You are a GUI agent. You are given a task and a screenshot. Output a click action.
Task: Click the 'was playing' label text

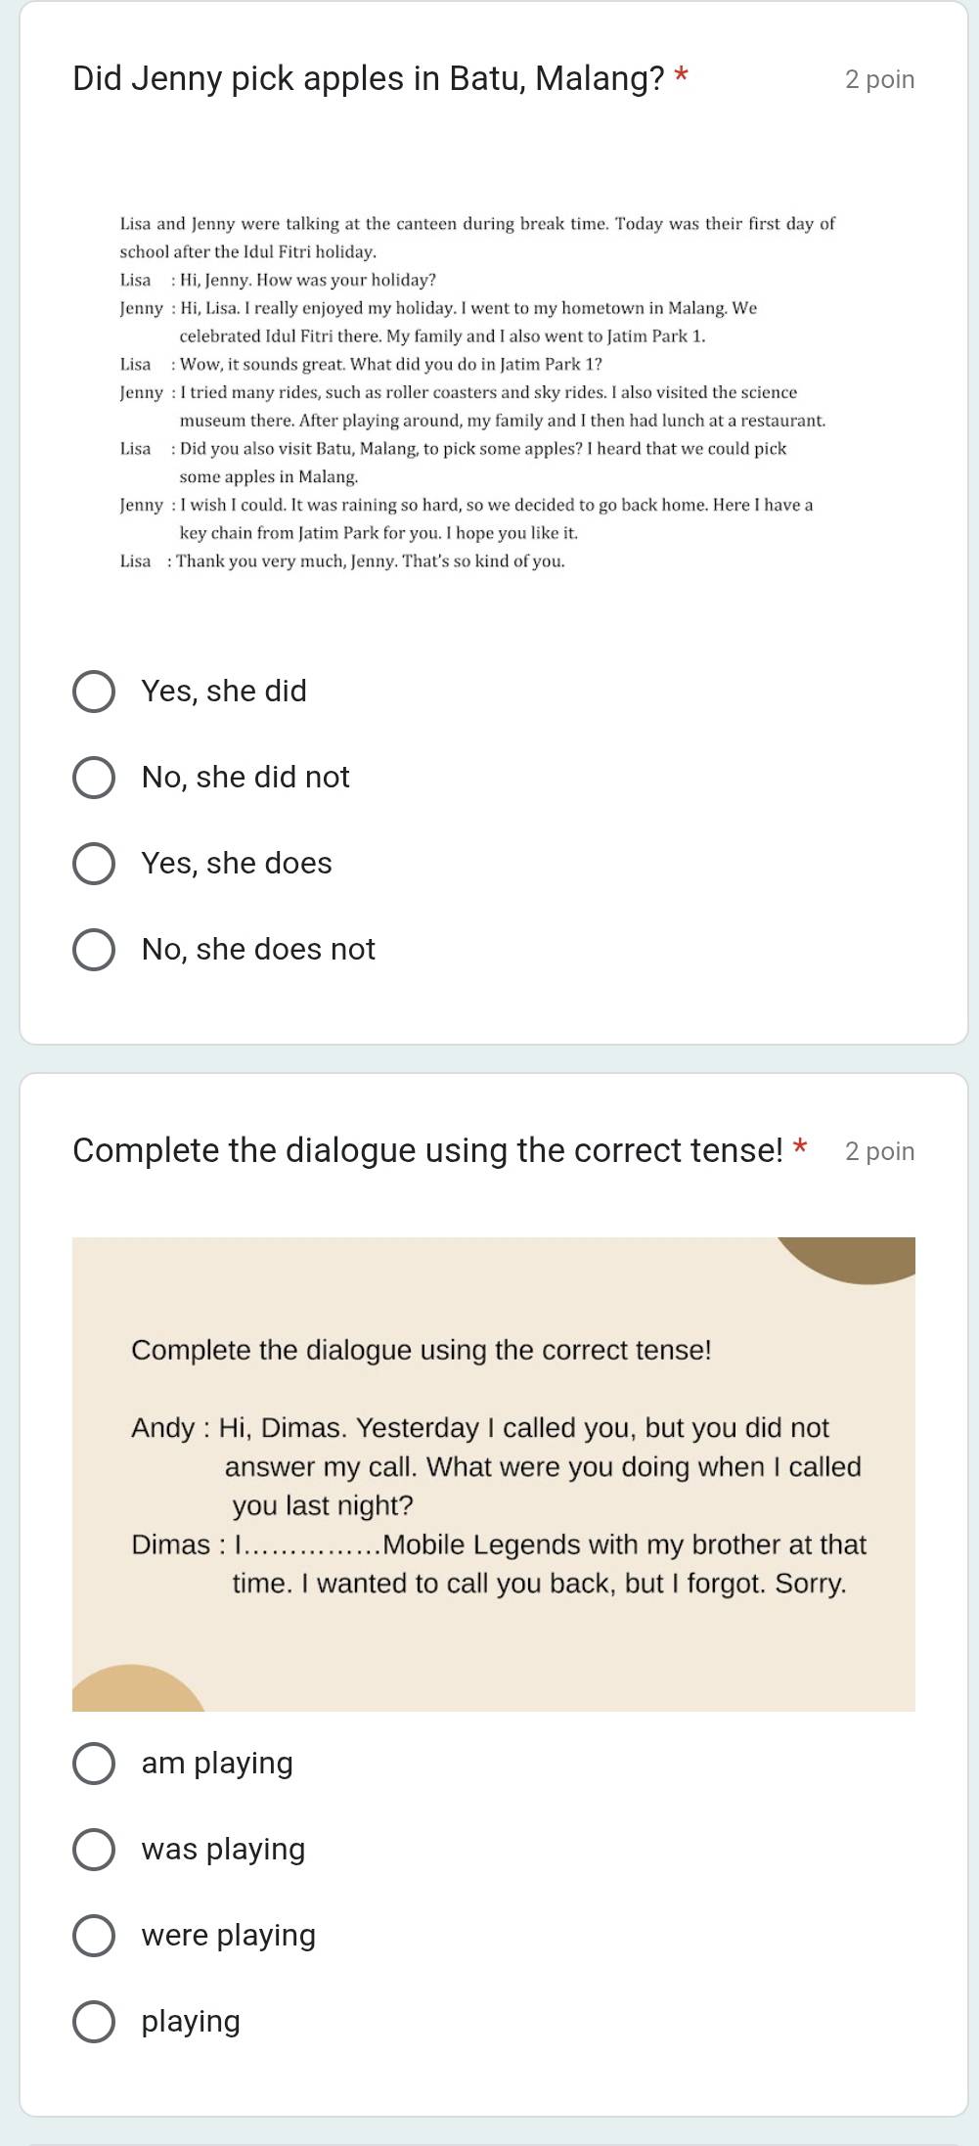[x=223, y=1850]
